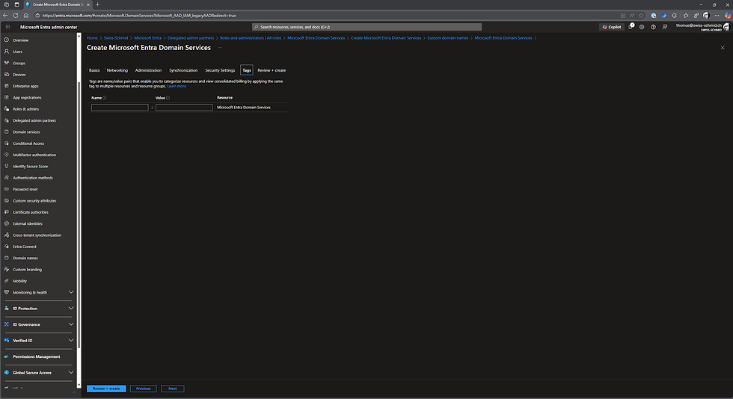Go to Custom domain names breadcrumb
Screen dimensions: 733x399
tap(448, 38)
